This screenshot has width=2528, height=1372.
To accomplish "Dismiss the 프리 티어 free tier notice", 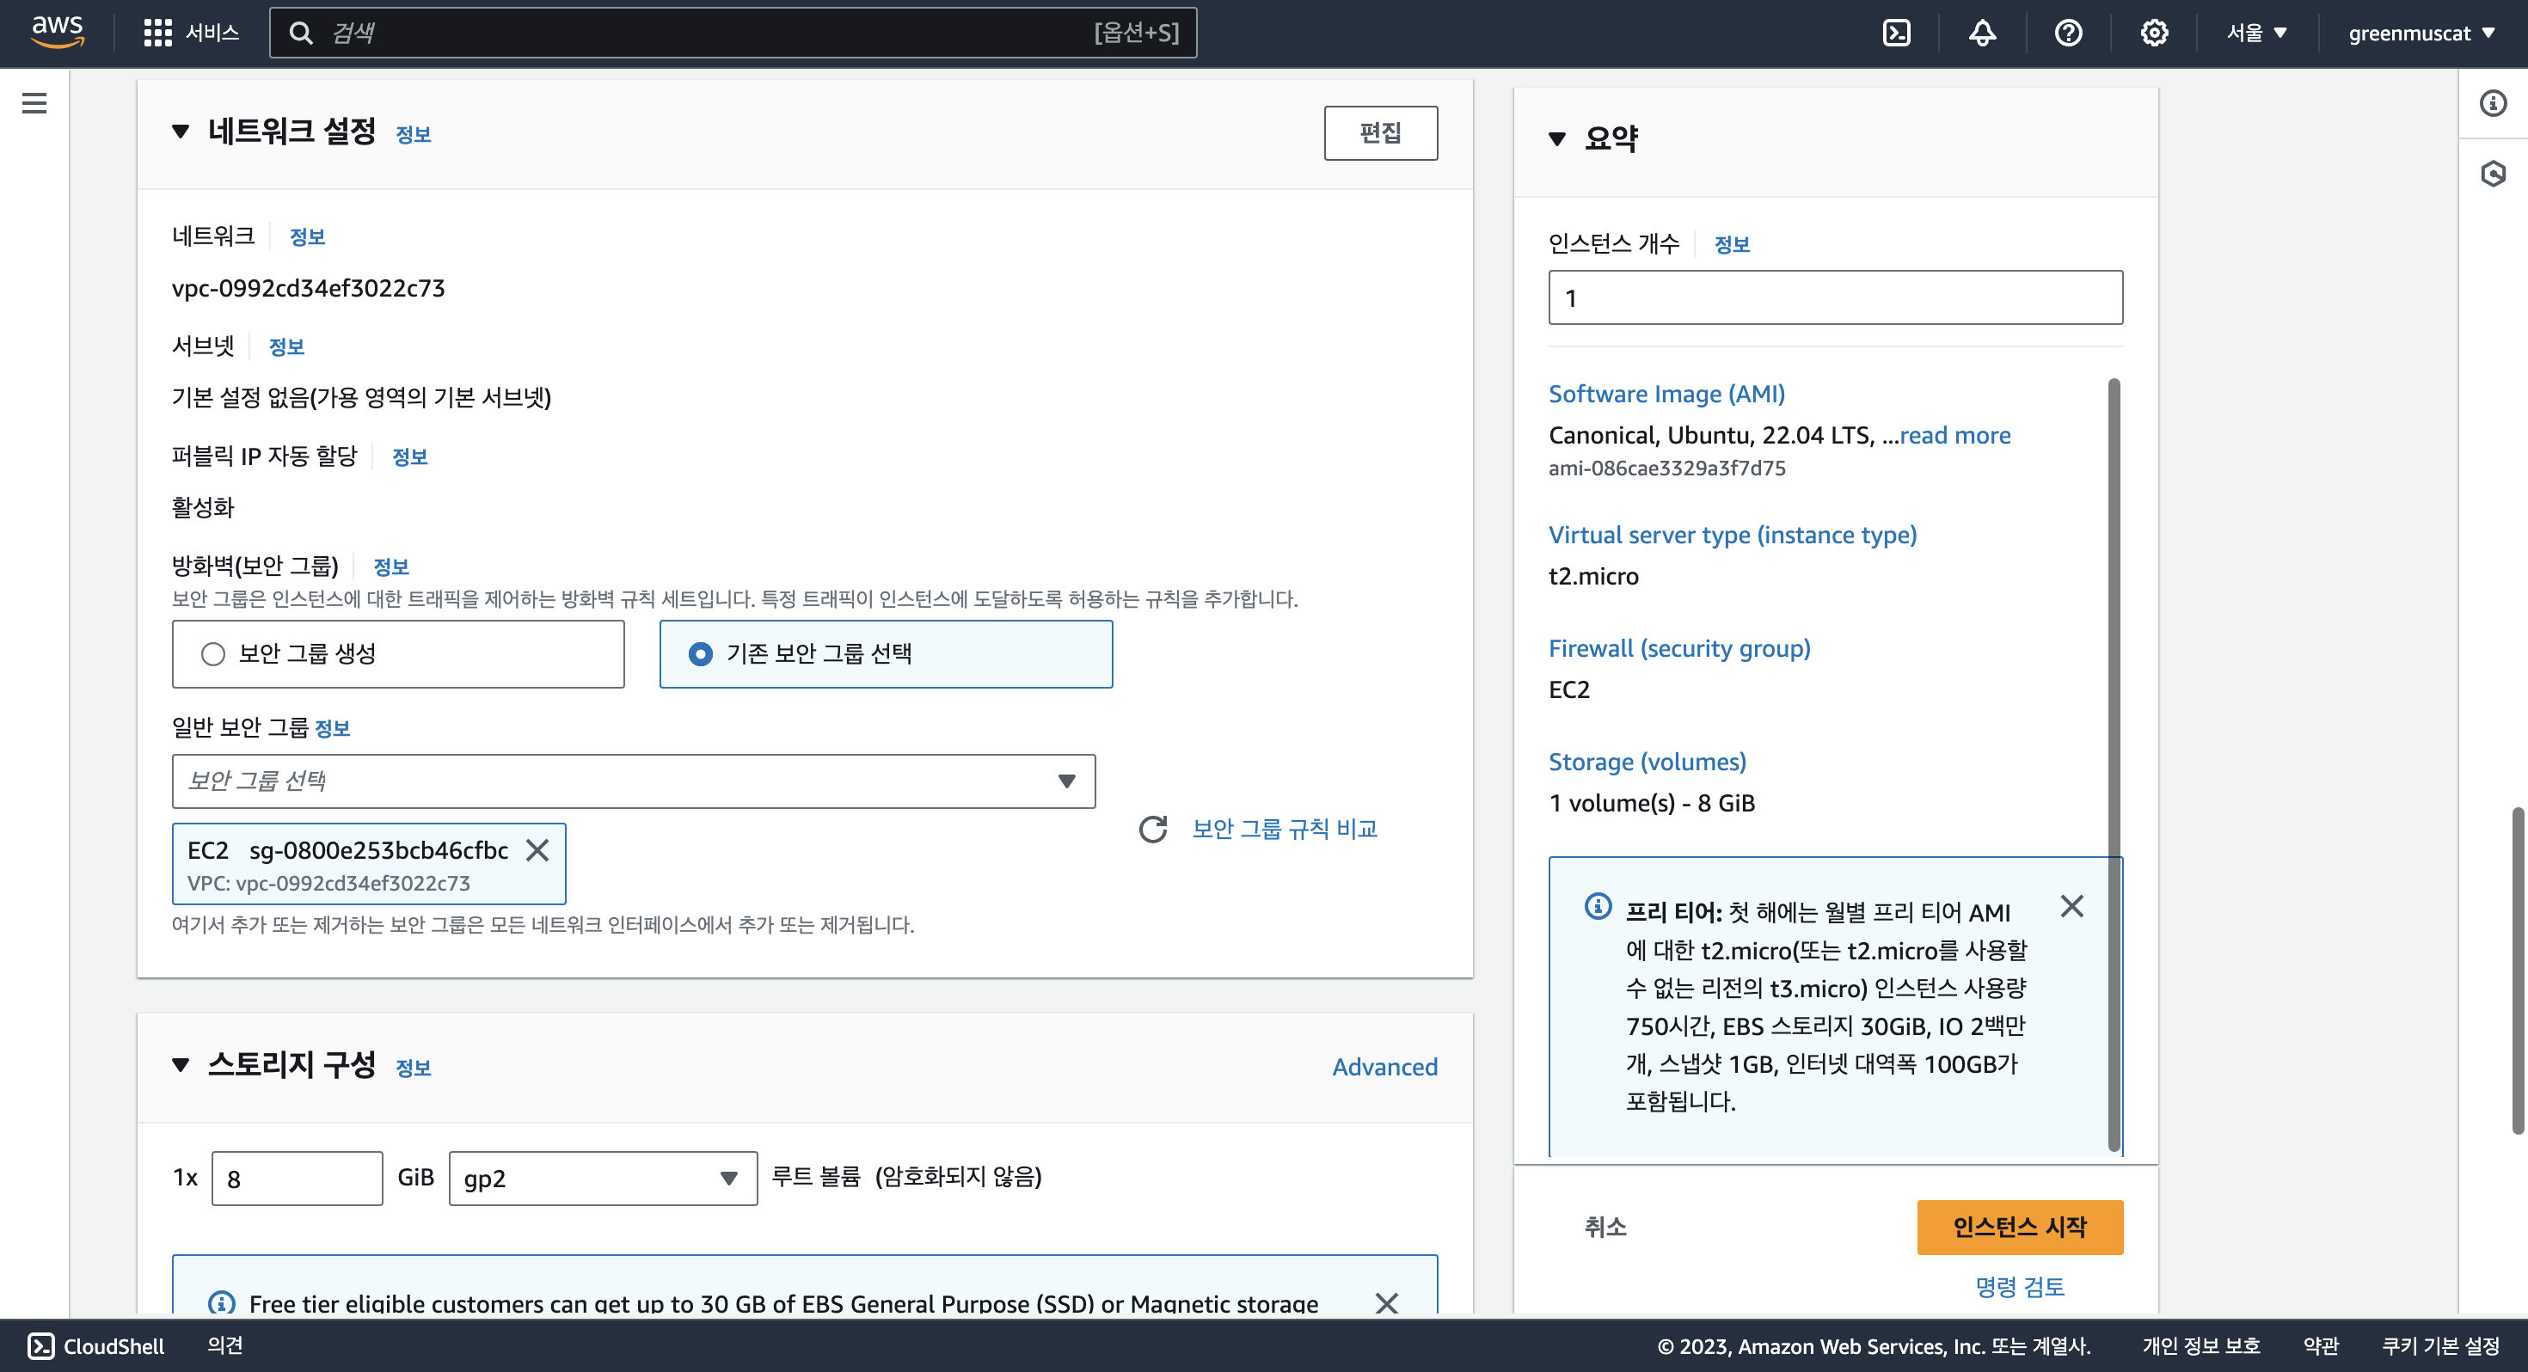I will click(x=2071, y=906).
